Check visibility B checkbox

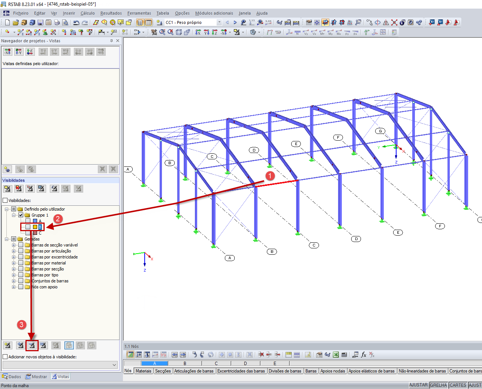point(28,227)
